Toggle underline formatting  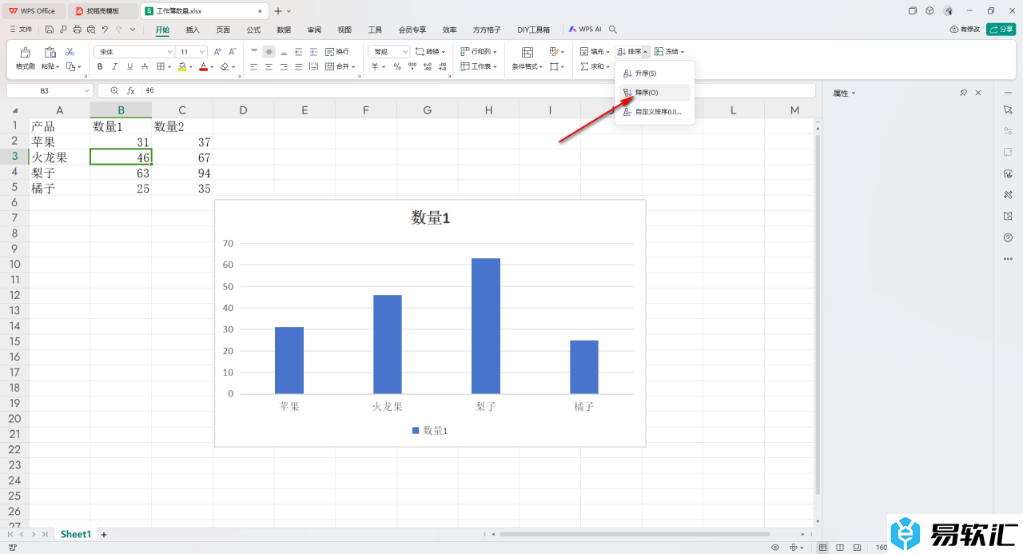click(130, 67)
